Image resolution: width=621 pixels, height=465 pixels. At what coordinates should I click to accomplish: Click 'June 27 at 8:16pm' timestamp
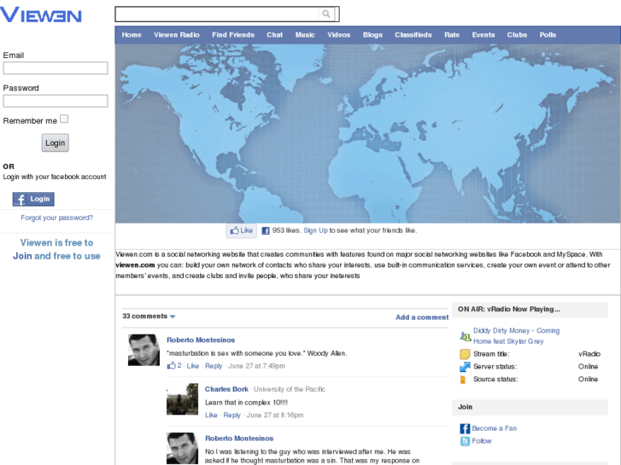(275, 415)
